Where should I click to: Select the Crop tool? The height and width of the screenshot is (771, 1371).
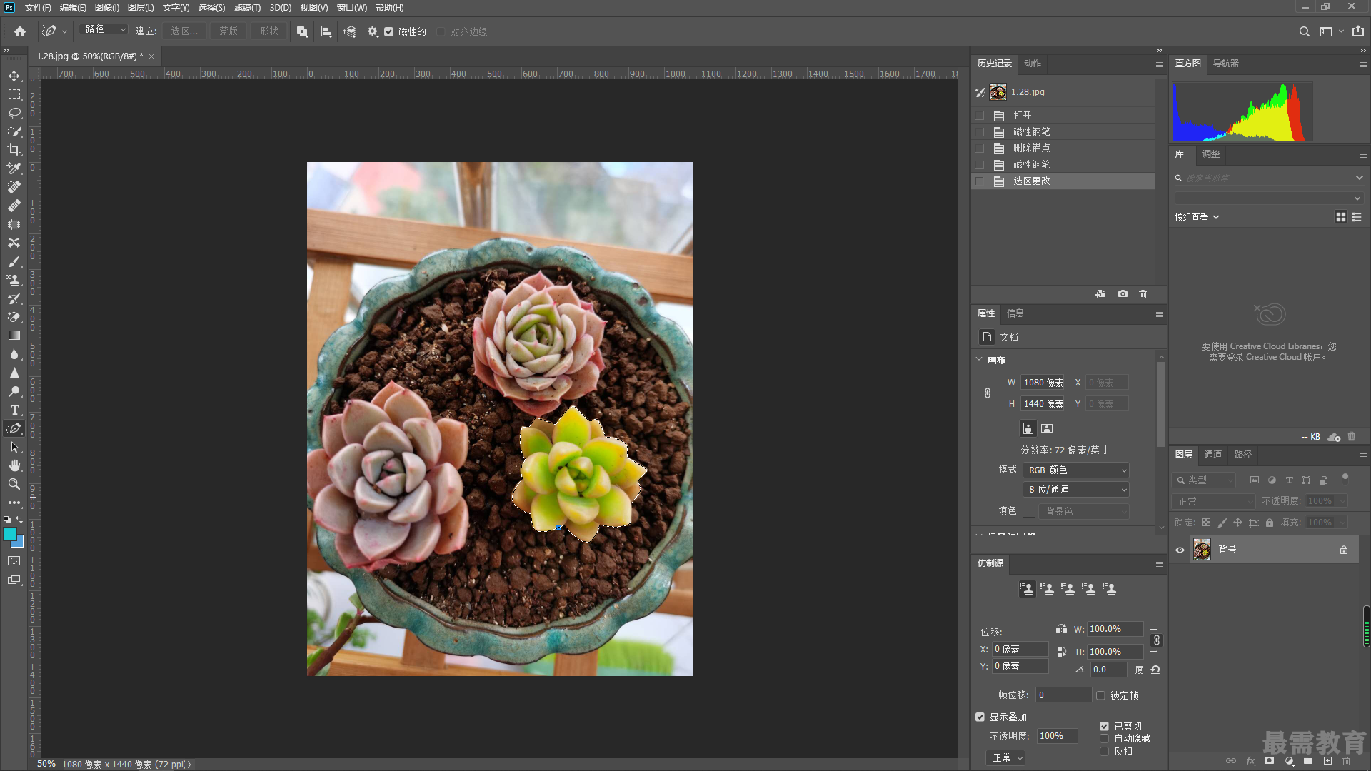14,150
